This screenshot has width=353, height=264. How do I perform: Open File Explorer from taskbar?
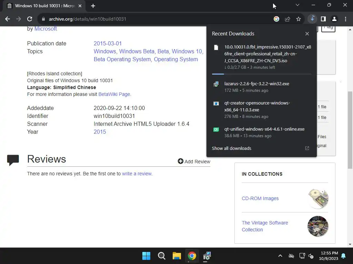177,256
